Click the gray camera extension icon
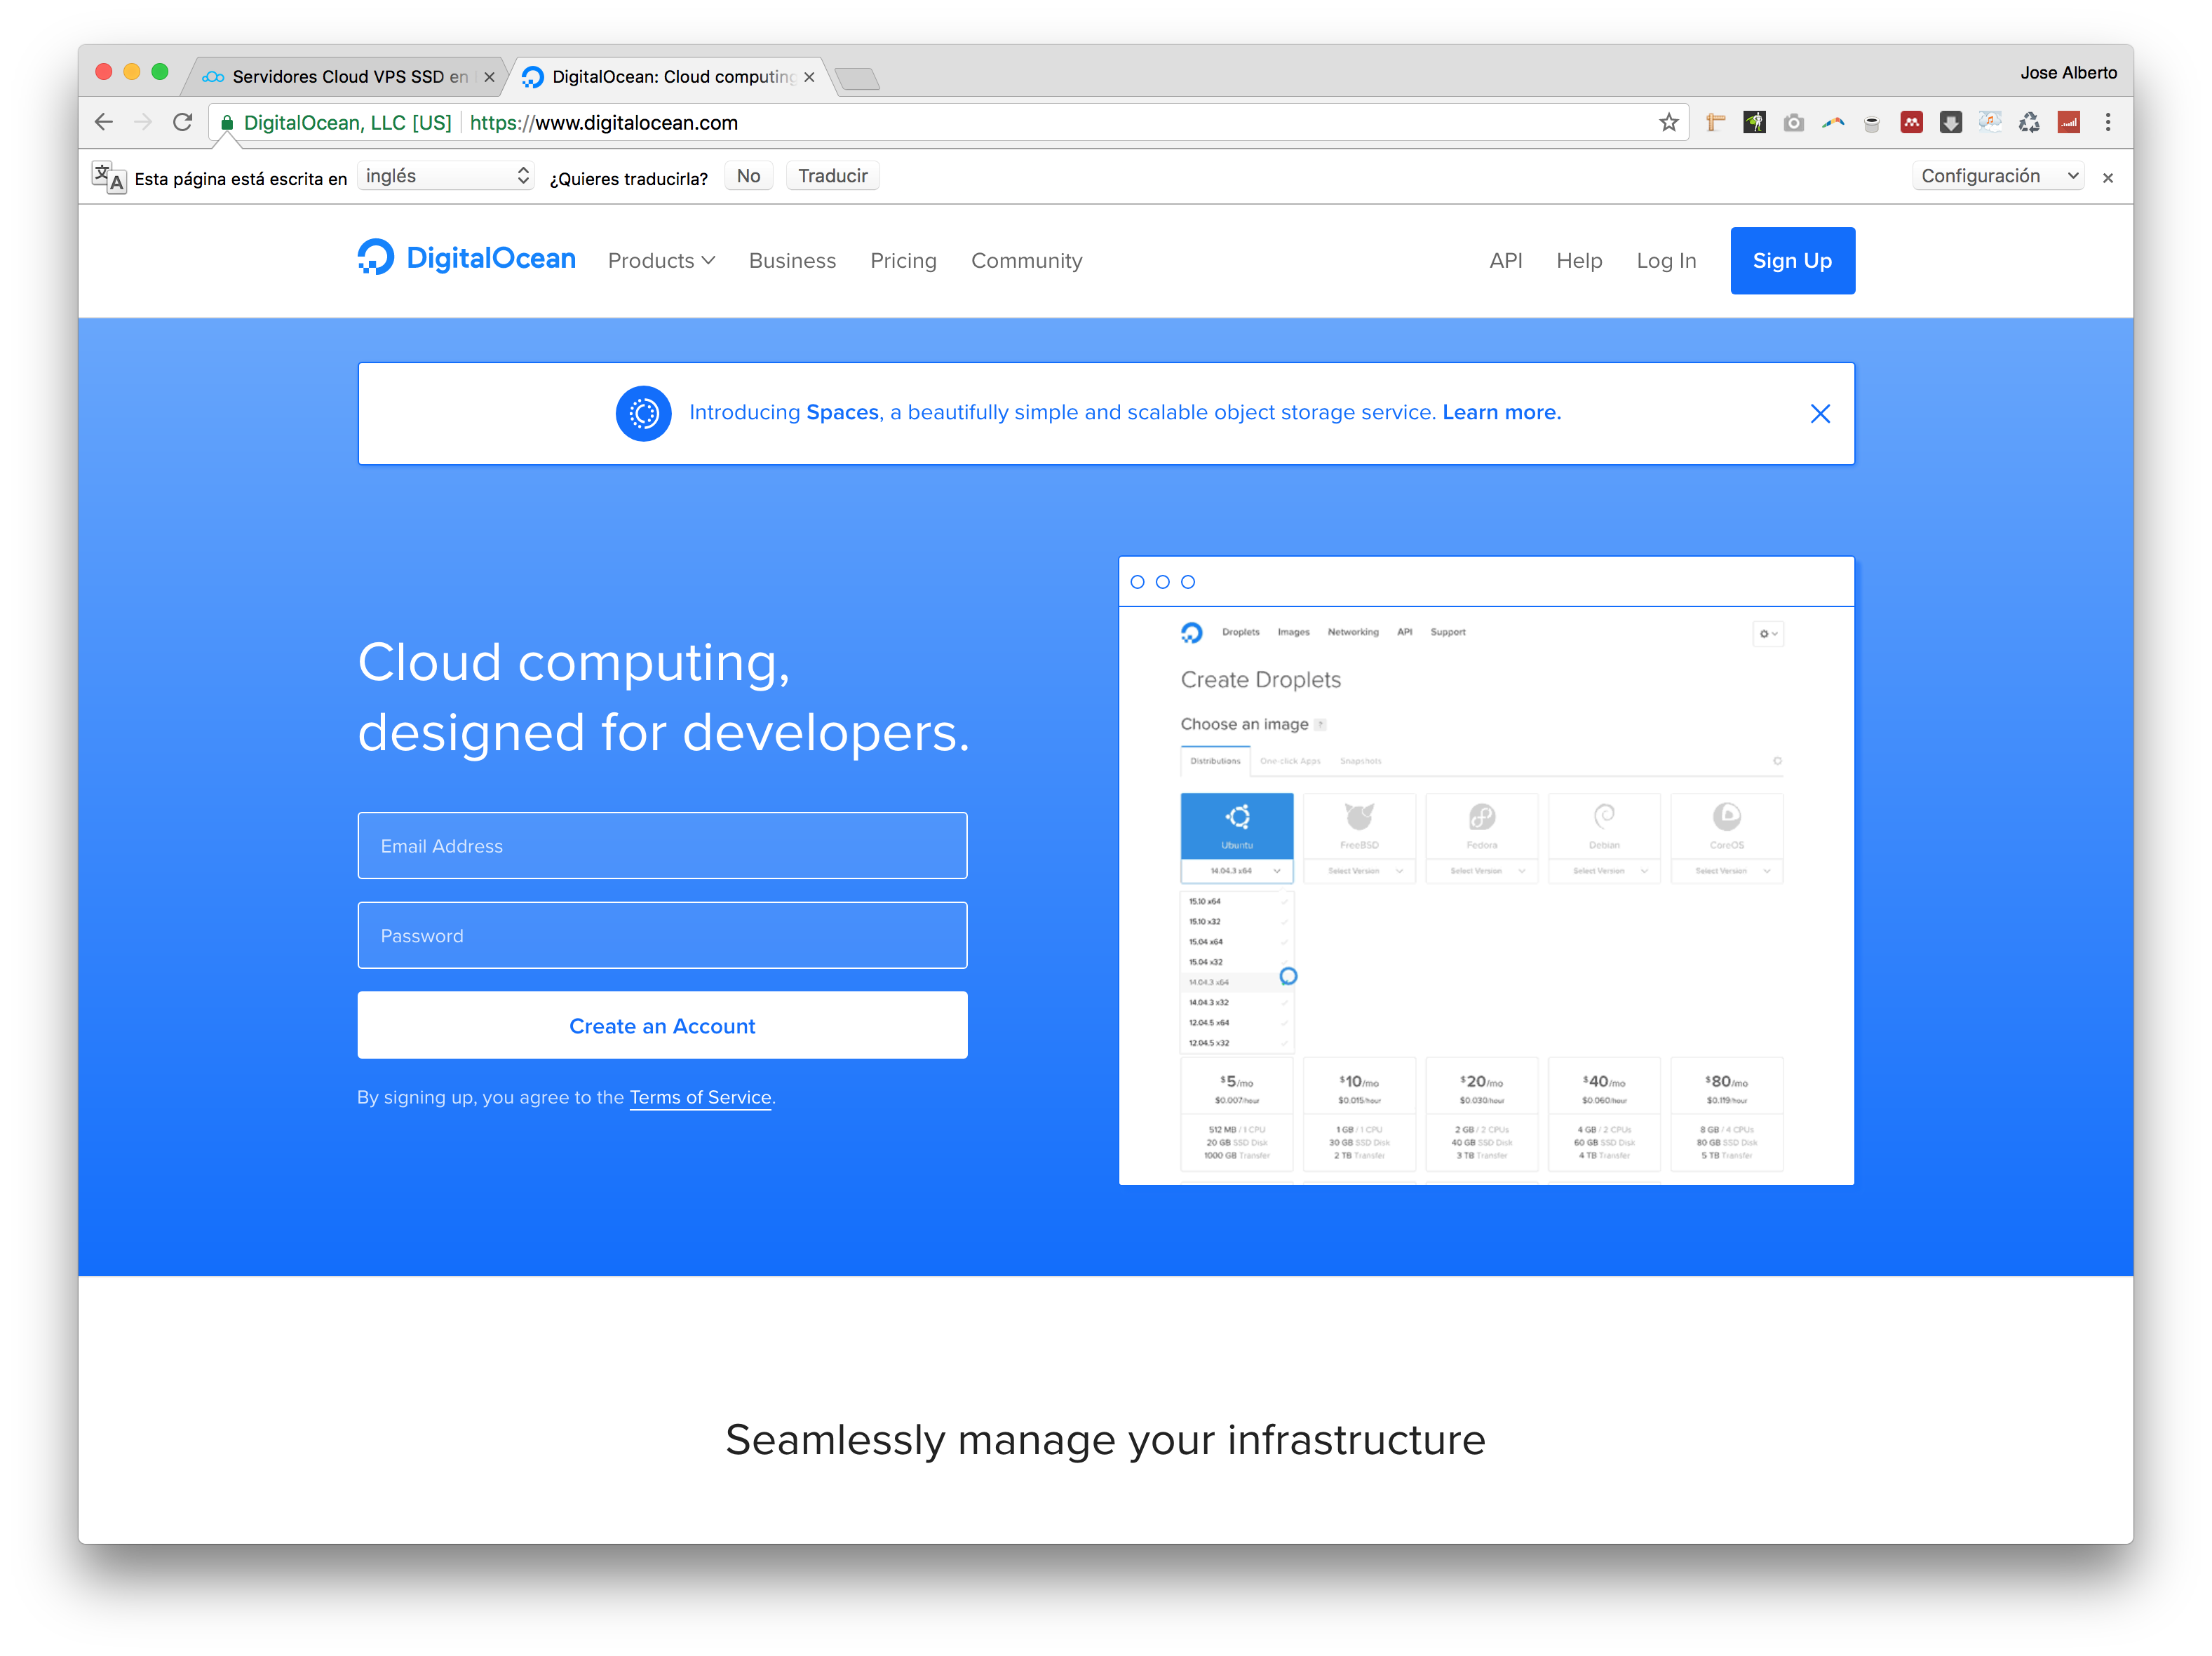Image resolution: width=2212 pixels, height=1656 pixels. click(1794, 122)
